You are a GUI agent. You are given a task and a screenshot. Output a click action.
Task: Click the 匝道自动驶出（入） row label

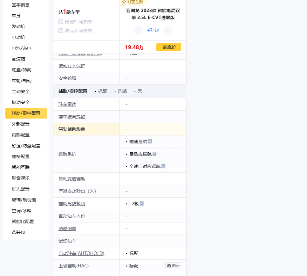[77, 191]
